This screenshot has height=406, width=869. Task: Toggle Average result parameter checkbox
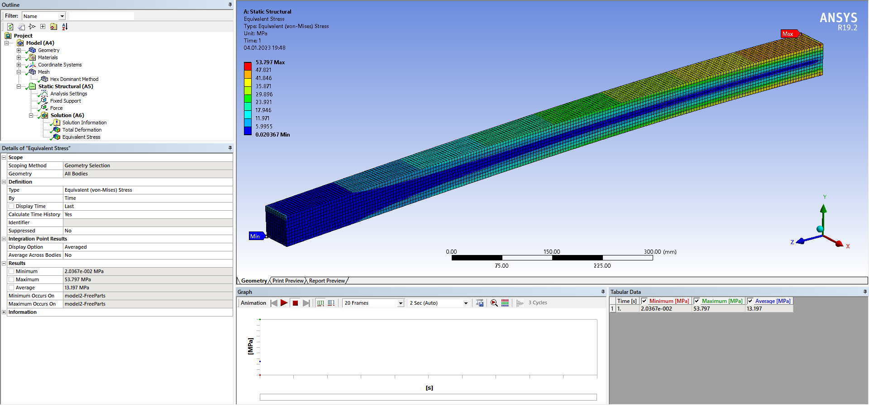click(11, 288)
